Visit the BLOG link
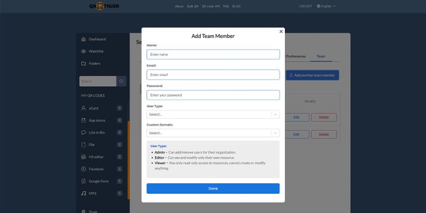The width and height of the screenshot is (426, 213). pyautogui.click(x=236, y=6)
